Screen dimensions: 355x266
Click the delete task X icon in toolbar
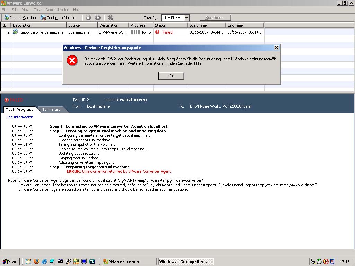tap(111, 18)
